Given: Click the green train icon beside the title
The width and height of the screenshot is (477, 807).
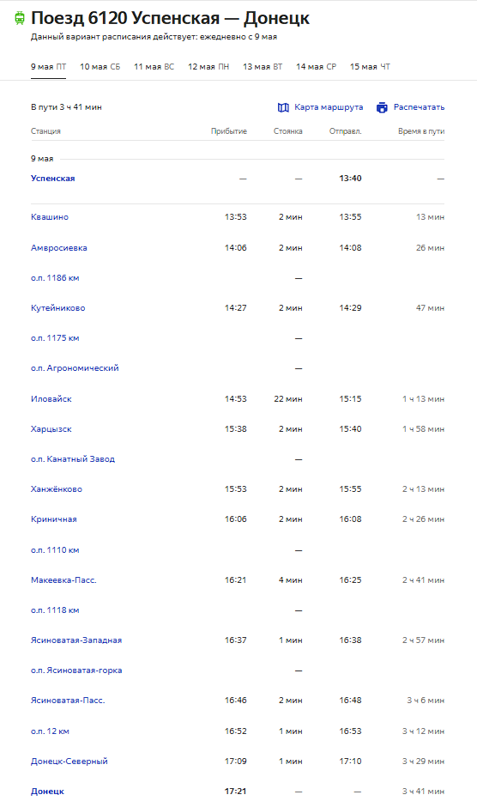Looking at the screenshot, I should pyautogui.click(x=20, y=18).
